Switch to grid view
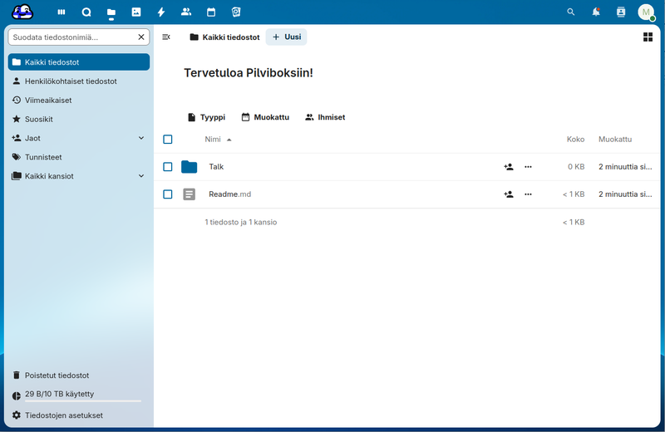Viewport: 665px width, 432px height. tap(648, 37)
